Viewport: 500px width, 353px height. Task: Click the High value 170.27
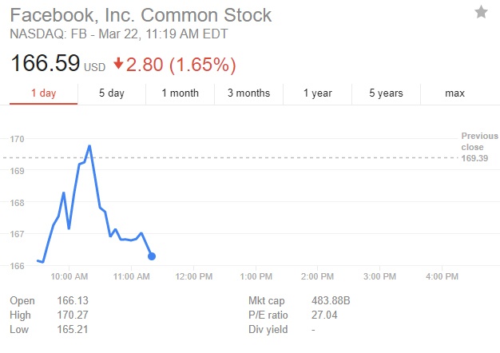point(70,314)
